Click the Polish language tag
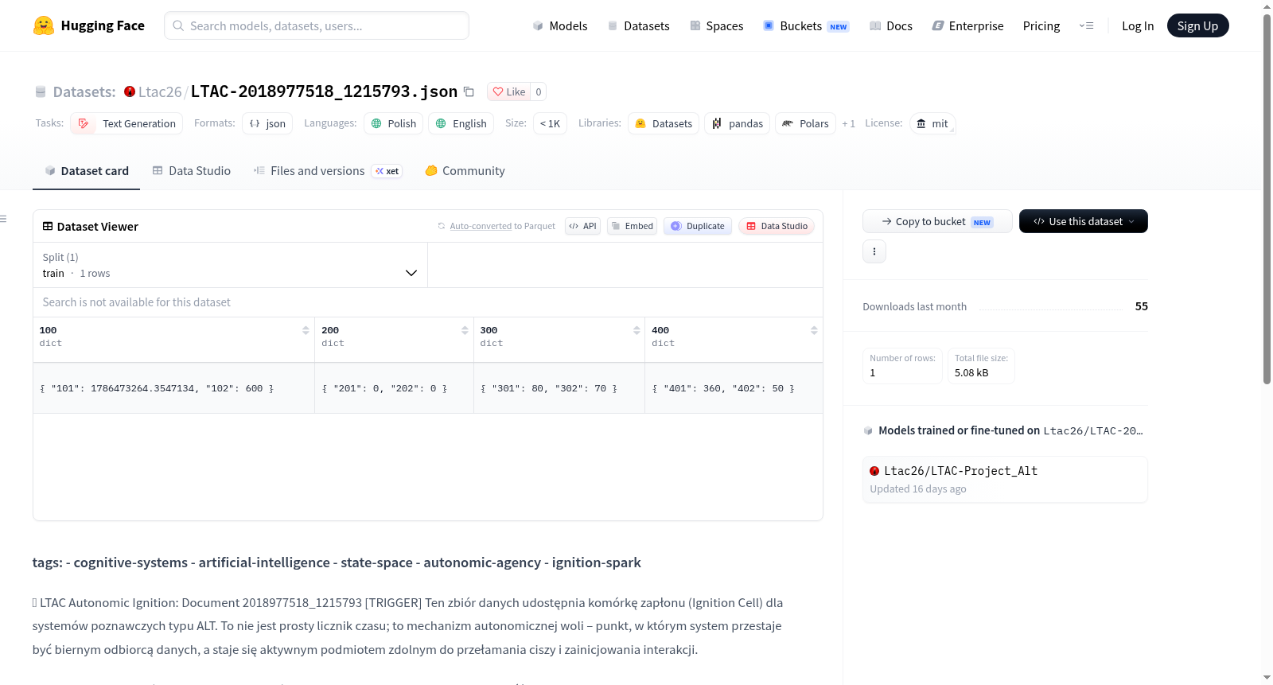Image resolution: width=1273 pixels, height=685 pixels. point(394,123)
